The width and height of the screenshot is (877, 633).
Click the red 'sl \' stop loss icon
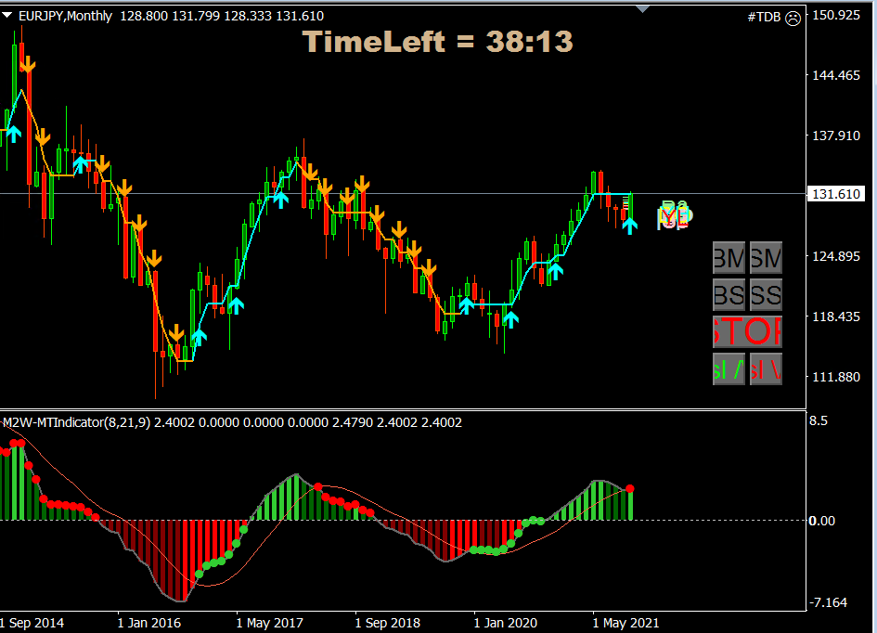click(766, 368)
